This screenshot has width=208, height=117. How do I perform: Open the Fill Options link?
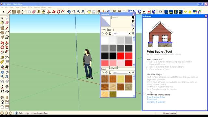coord(152,99)
